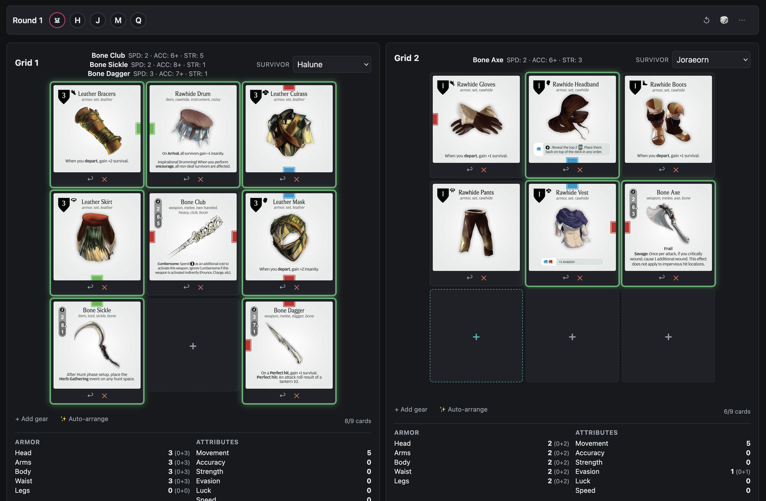Select the M survivor circle

pyautogui.click(x=118, y=20)
